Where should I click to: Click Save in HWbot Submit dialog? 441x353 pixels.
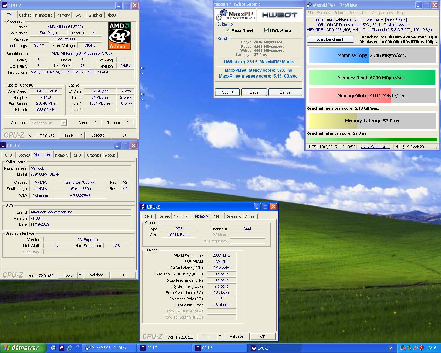pyautogui.click(x=254, y=92)
